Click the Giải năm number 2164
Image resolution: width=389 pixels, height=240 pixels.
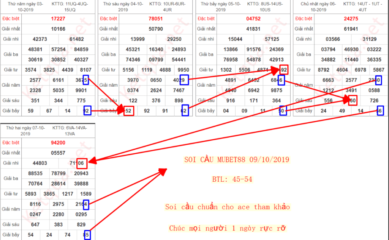(x=81, y=204)
